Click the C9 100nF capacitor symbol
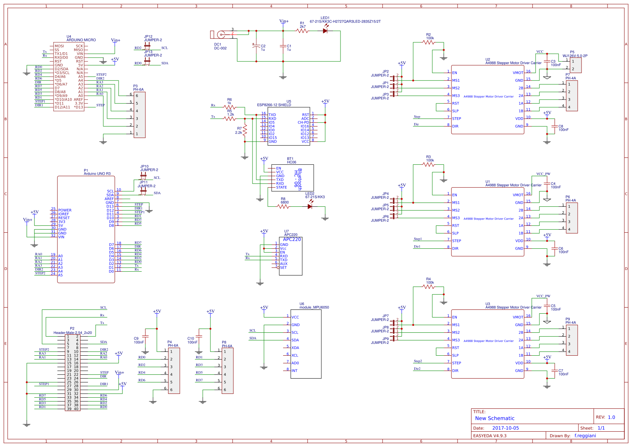 145,337
